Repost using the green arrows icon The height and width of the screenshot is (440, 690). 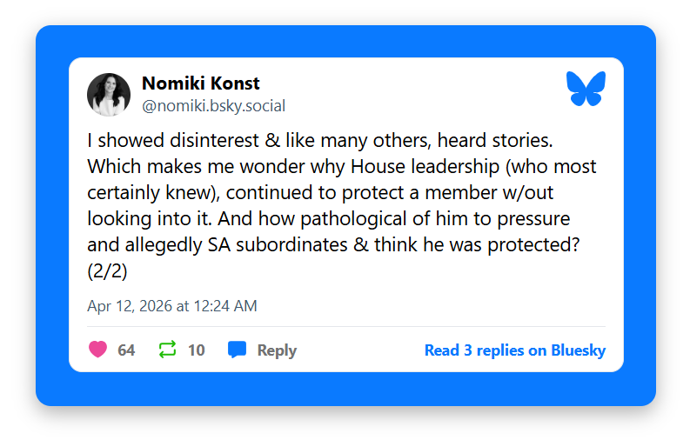(168, 350)
